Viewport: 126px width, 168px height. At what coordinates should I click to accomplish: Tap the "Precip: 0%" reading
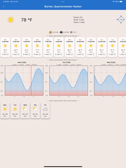(x=78, y=17)
